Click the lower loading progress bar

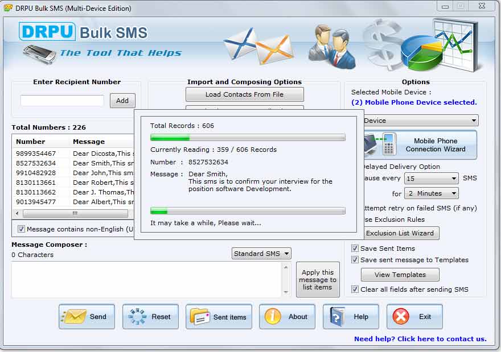[x=248, y=210]
